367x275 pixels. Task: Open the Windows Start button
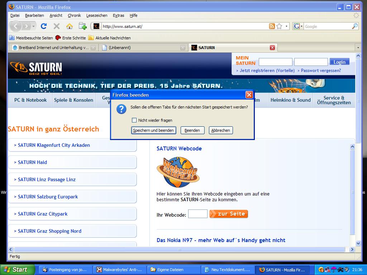point(18,270)
